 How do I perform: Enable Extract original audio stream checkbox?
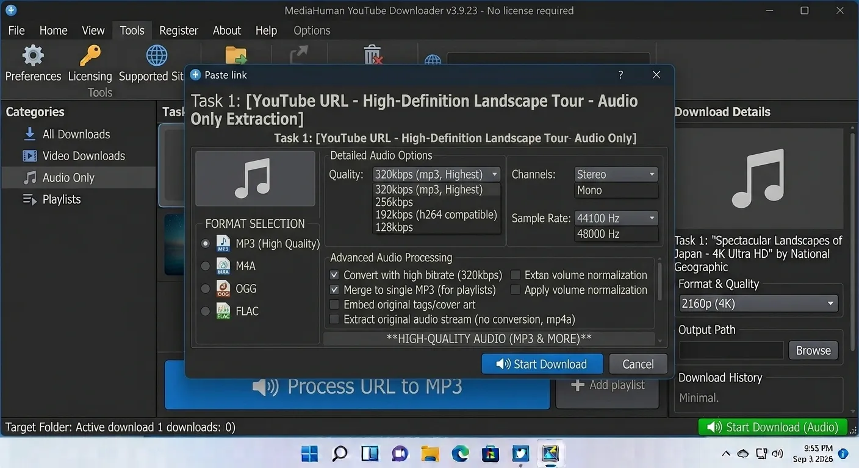(x=334, y=319)
